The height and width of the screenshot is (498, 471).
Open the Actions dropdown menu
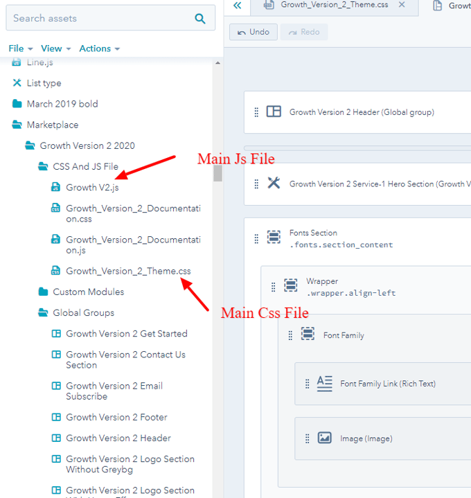pos(99,48)
